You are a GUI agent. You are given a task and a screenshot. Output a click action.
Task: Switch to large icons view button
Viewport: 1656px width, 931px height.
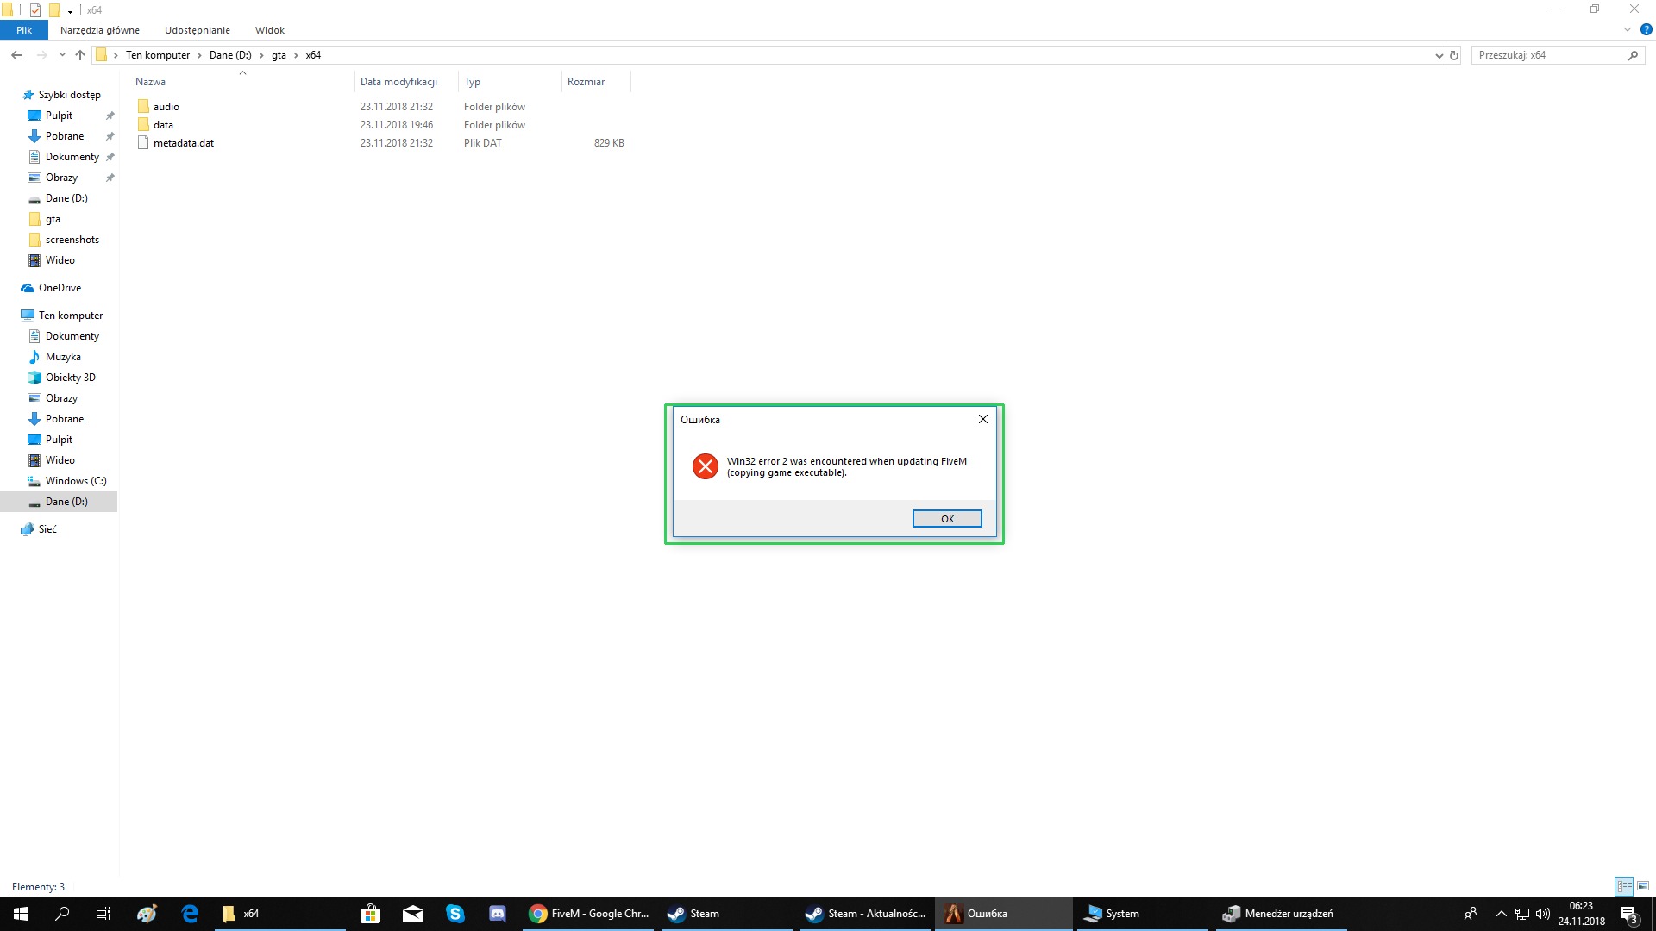tap(1643, 886)
